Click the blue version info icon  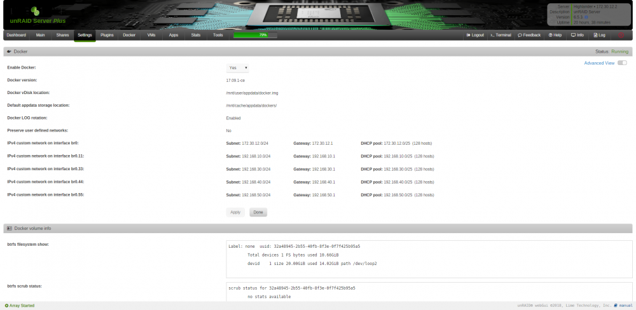[x=586, y=17]
